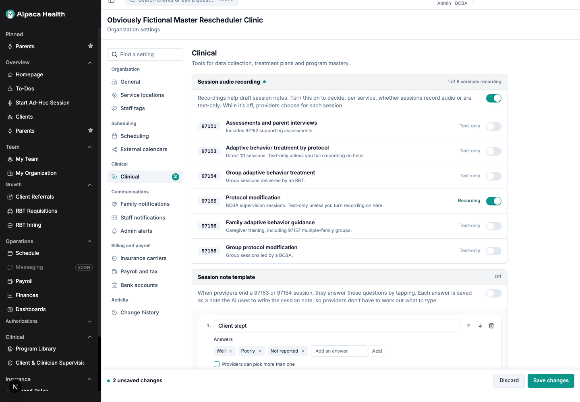
Task: Expand the Authorizations sidebar section
Action: pyautogui.click(x=90, y=322)
